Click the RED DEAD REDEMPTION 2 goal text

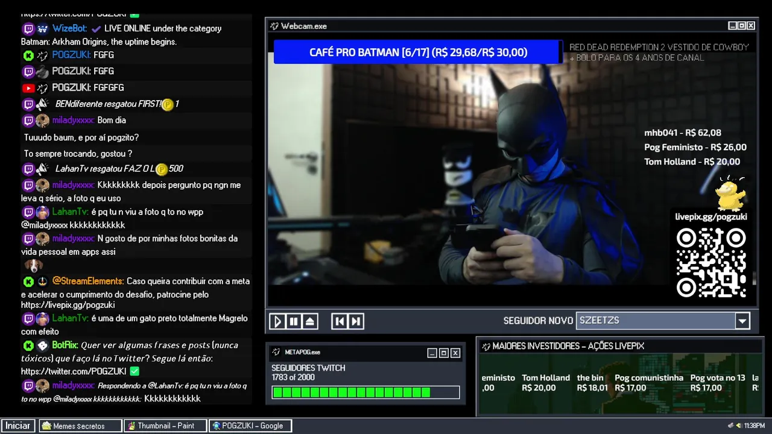(659, 52)
